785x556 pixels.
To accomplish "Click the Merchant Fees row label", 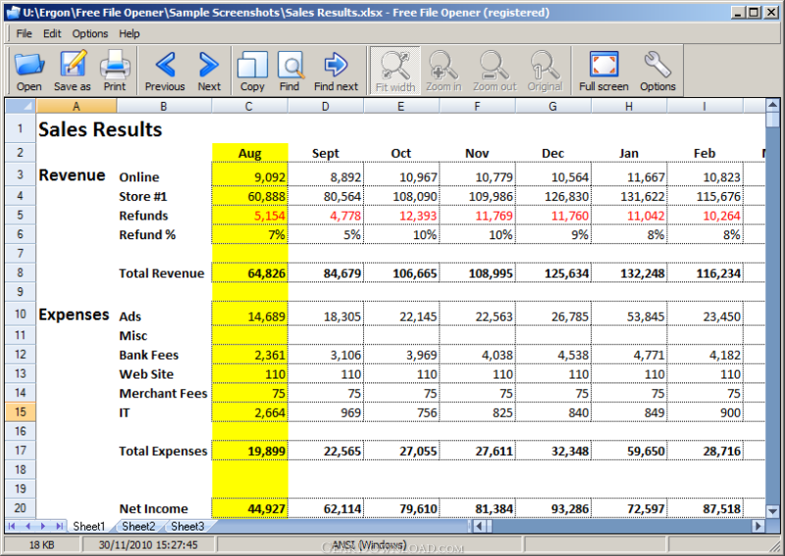I will click(163, 393).
